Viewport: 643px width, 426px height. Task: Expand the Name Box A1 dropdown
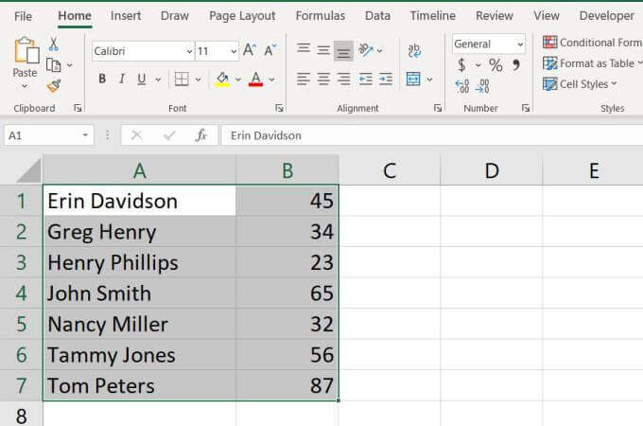coord(85,135)
